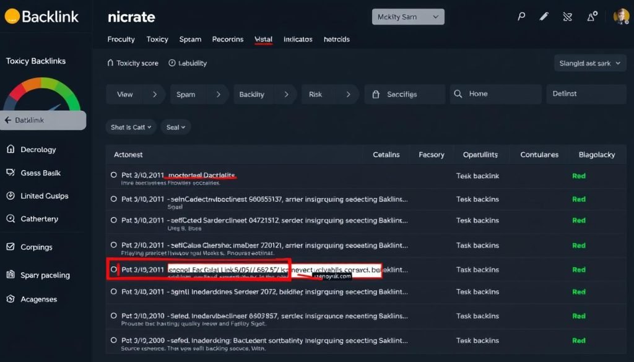Expand the Slangled ast sark sort dropdown

click(x=589, y=62)
